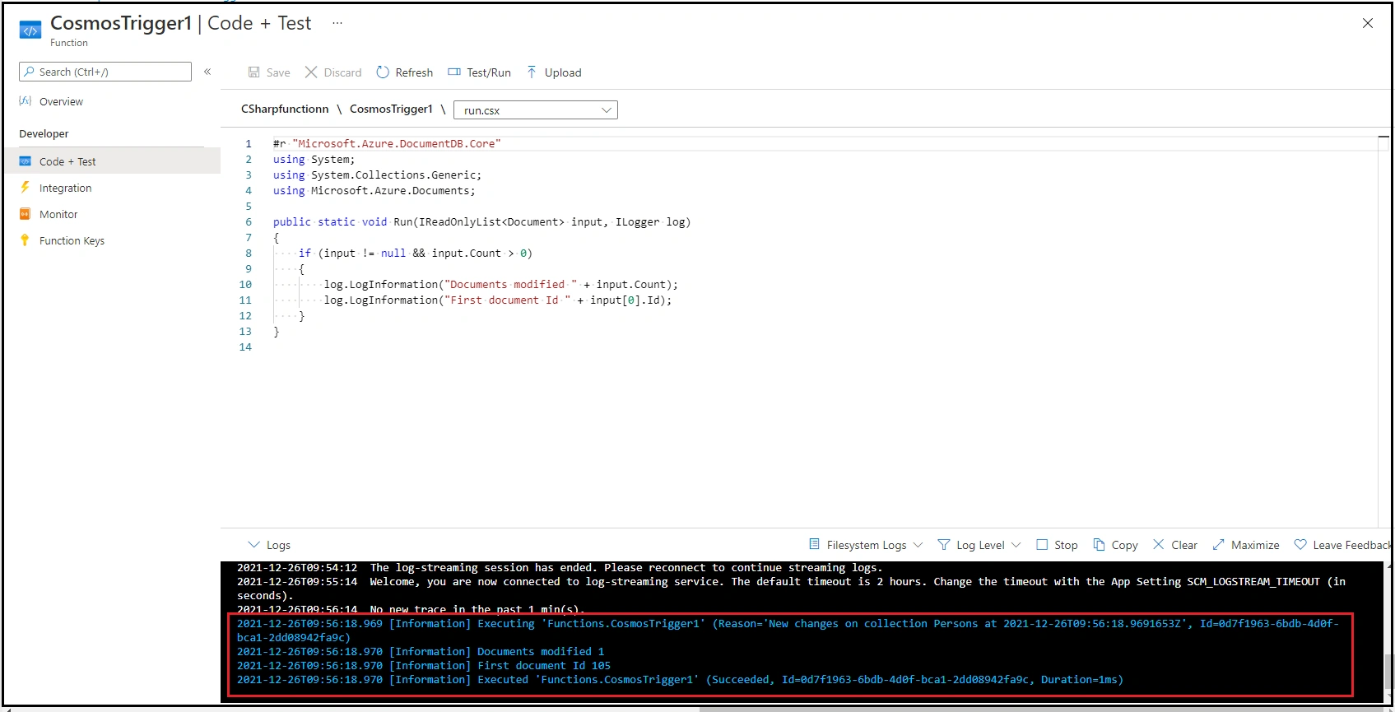Click the Save floppy disk icon
Screen dimensions: 1395x712
click(x=254, y=72)
